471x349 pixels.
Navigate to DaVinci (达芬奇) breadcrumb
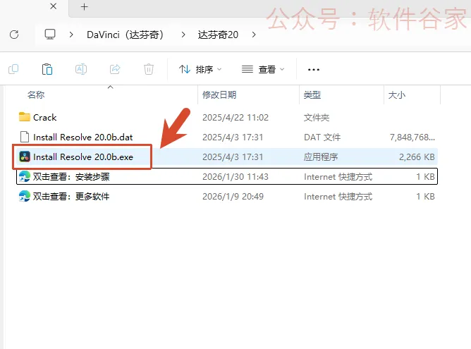(125, 35)
